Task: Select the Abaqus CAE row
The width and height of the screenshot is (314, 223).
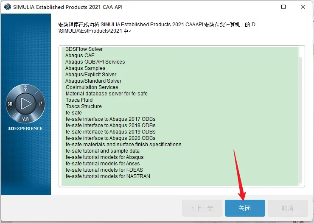Action: point(80,56)
